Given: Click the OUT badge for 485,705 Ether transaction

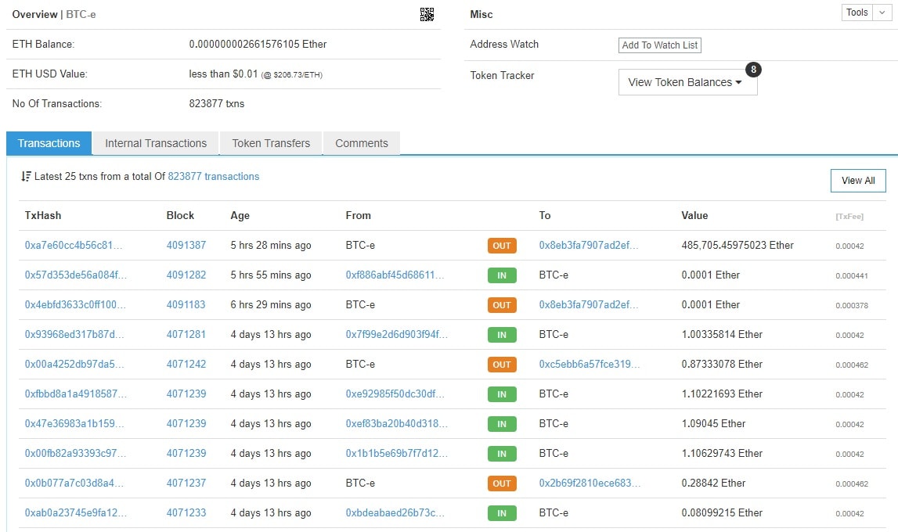Looking at the screenshot, I should click(502, 246).
